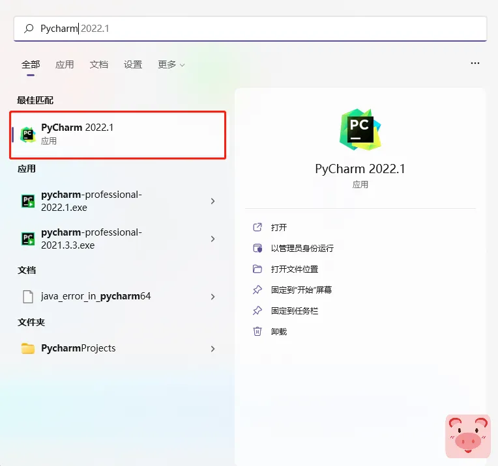Click the uninstall trash can icon

[257, 331]
